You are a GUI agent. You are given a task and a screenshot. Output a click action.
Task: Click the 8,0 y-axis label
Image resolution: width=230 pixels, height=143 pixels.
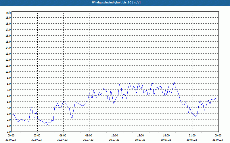point(9,84)
